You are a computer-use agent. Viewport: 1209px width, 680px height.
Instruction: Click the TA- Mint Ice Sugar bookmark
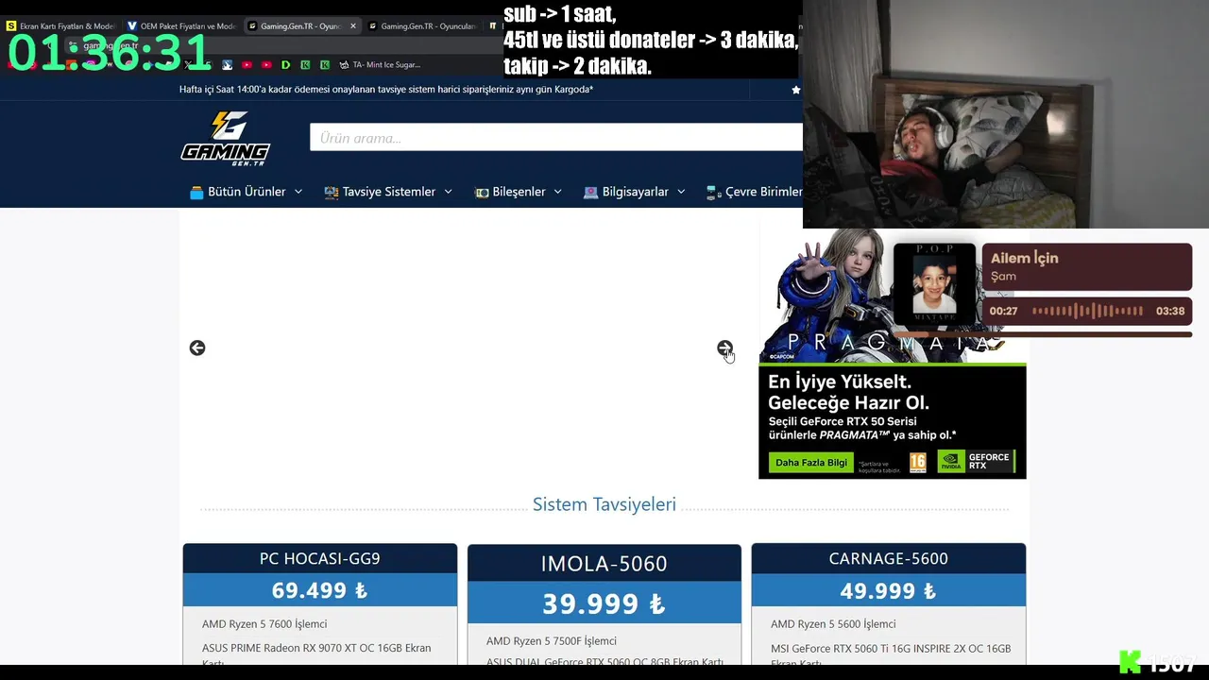pos(380,64)
